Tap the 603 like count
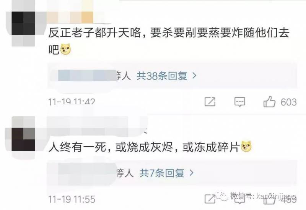 point(289,102)
